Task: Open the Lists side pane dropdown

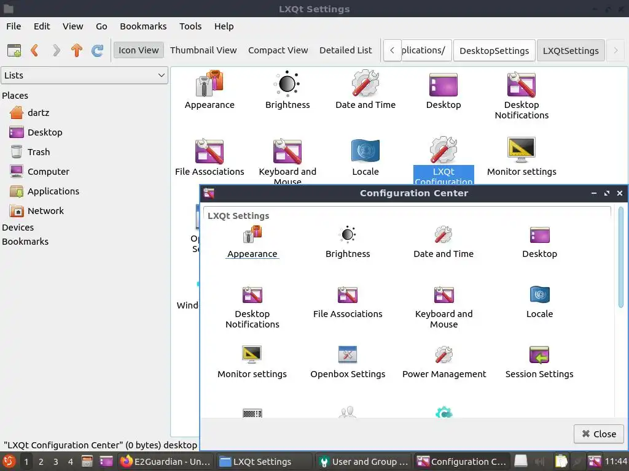Action: click(x=84, y=75)
